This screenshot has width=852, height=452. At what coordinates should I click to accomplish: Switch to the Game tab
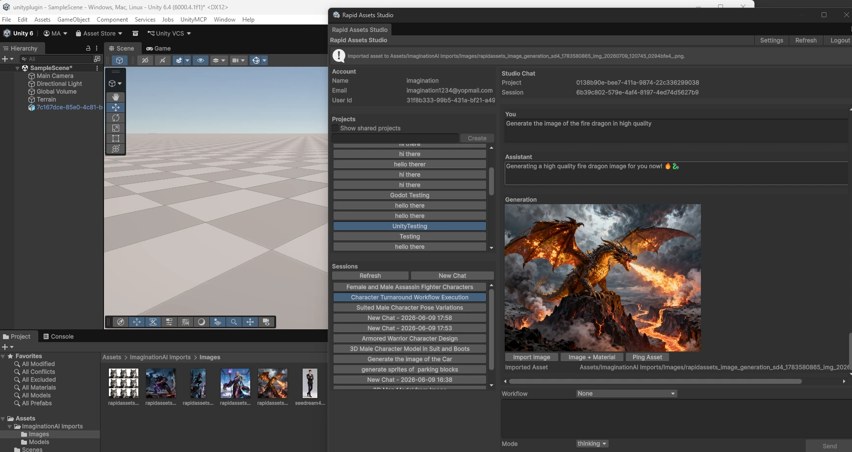coord(158,49)
